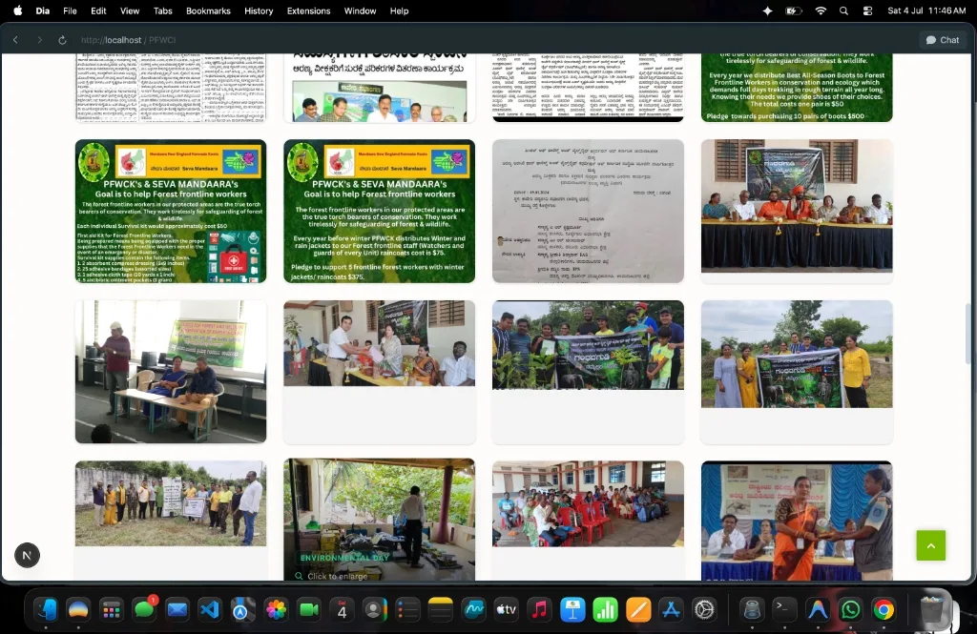Open photo of man standing speaking in classroom

point(171,372)
